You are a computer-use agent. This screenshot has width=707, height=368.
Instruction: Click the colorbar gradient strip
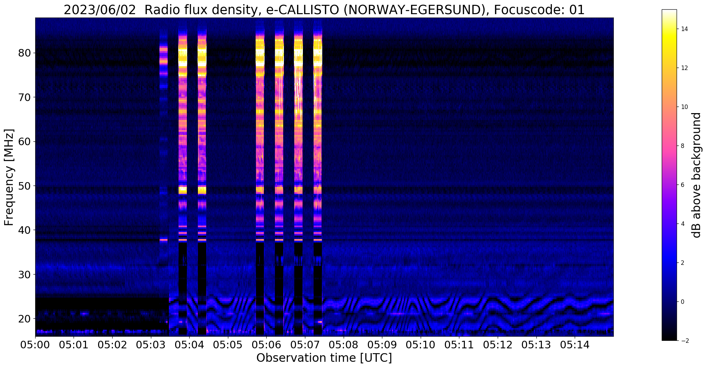[669, 175]
